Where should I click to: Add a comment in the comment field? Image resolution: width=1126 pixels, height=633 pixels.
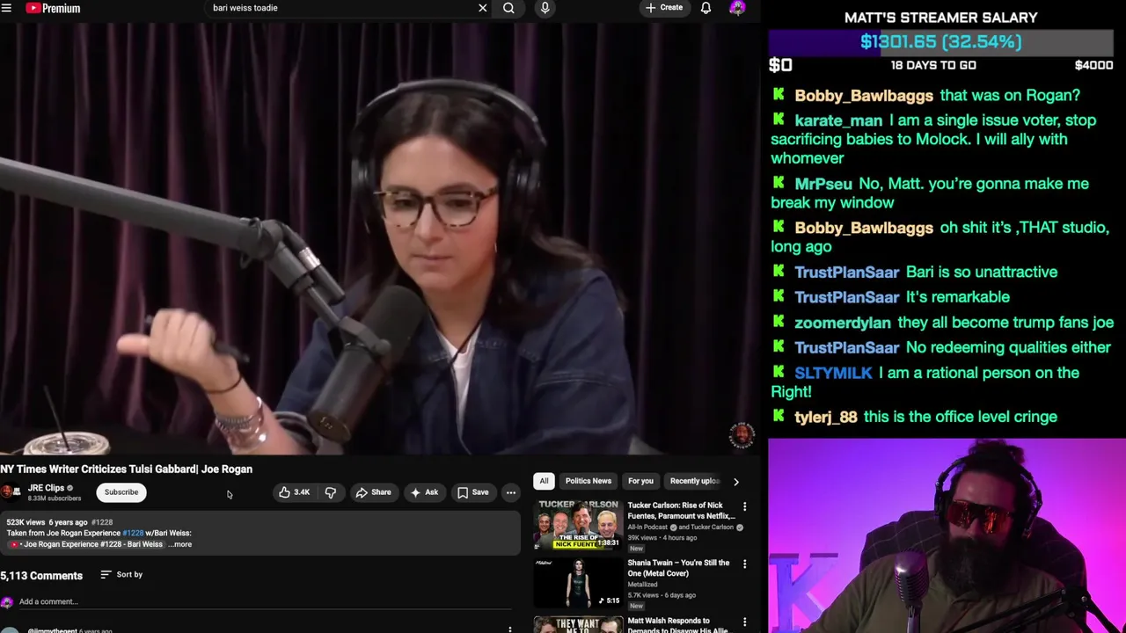264,602
